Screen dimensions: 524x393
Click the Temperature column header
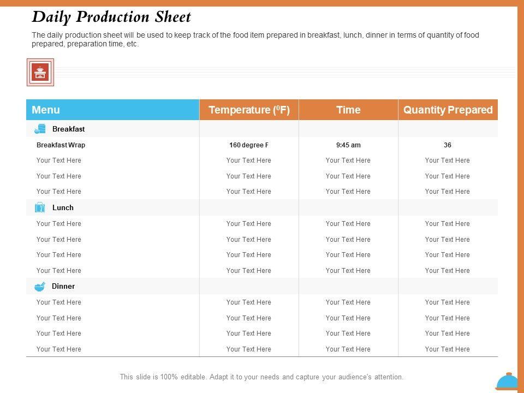pyautogui.click(x=249, y=110)
